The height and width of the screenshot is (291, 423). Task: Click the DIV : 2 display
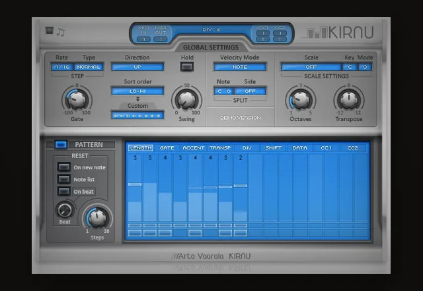click(x=211, y=29)
